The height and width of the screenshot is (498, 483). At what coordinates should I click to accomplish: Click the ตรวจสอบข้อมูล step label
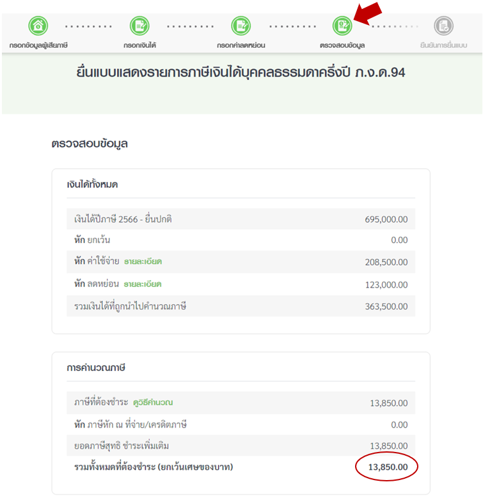coord(342,45)
